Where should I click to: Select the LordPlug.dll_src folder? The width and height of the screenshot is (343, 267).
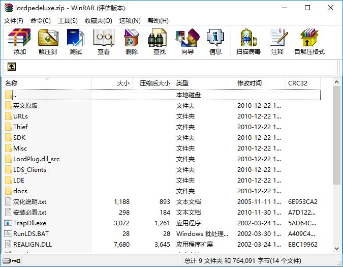pos(36,159)
